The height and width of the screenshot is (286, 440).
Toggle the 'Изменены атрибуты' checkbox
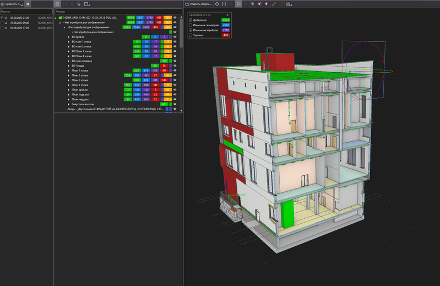click(191, 30)
